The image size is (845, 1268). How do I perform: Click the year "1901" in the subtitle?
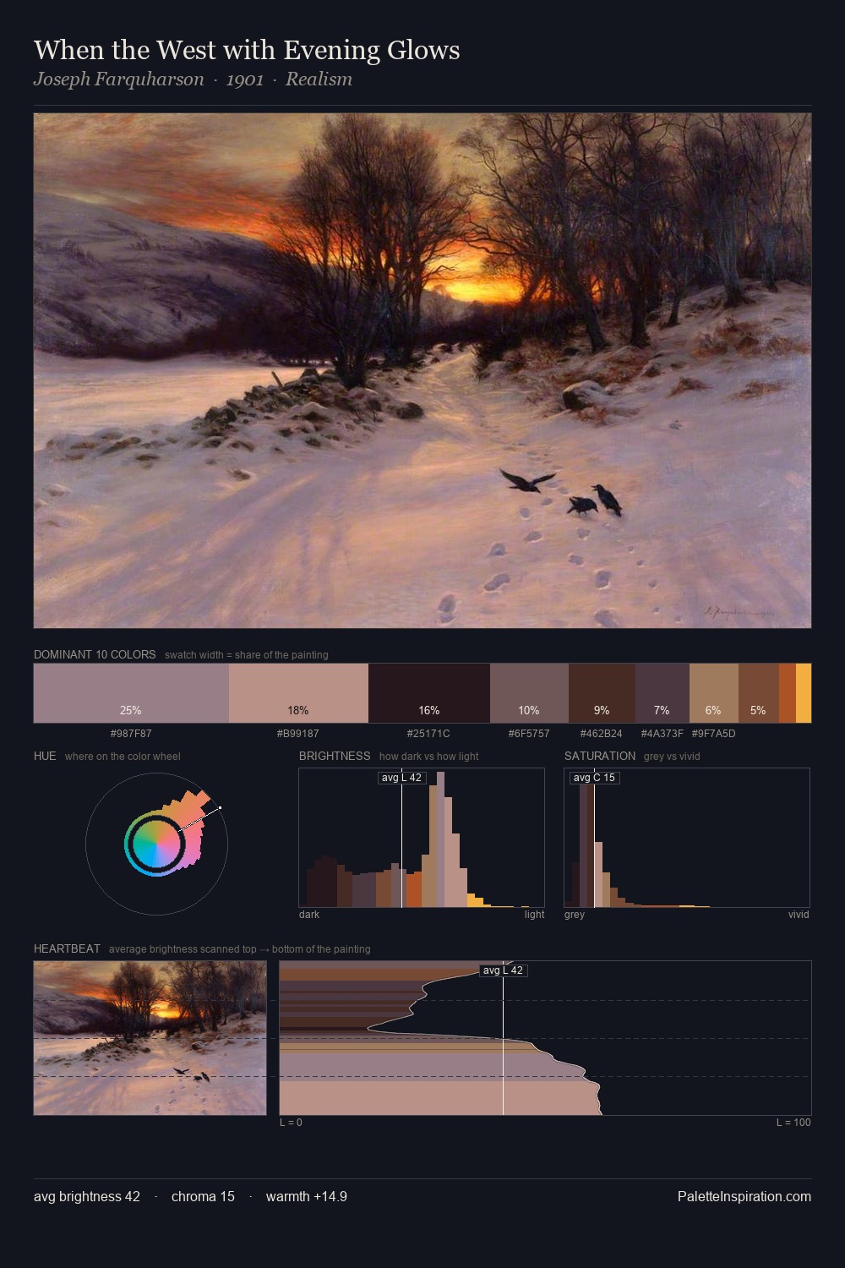click(x=245, y=79)
